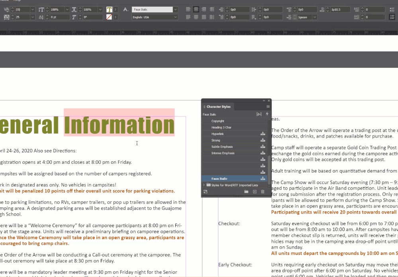This screenshot has width=398, height=277.
Task: Click the space after icon
Action: tap(322, 10)
